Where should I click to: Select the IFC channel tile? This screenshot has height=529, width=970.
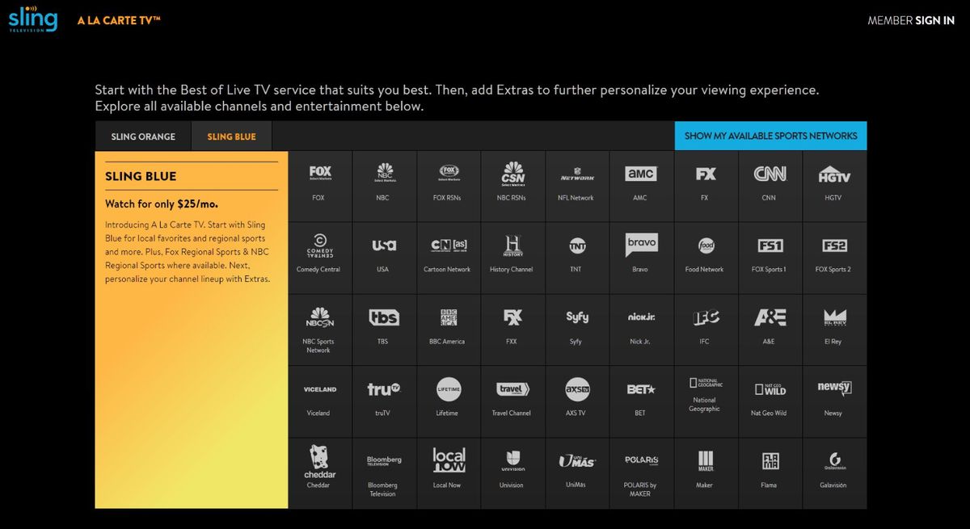(706, 330)
